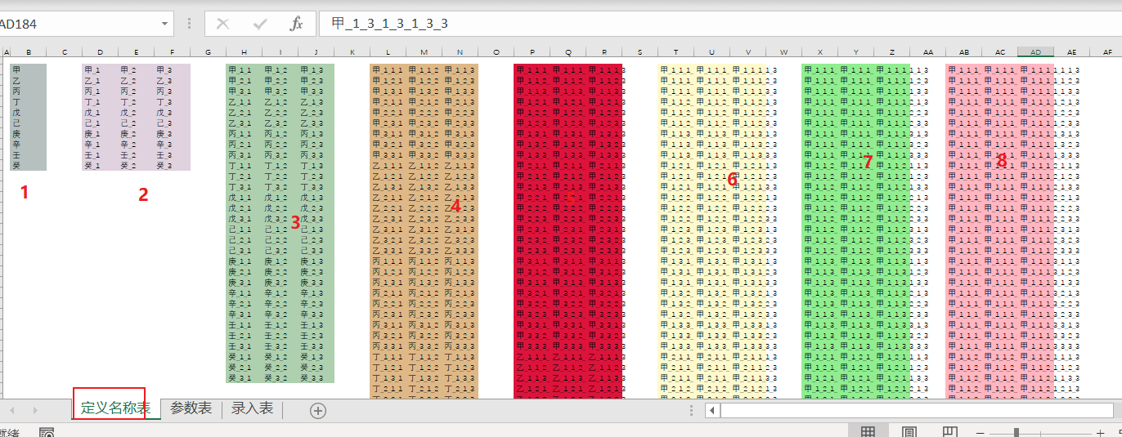
Task: Select highlighted column AD header
Action: coord(1035,52)
